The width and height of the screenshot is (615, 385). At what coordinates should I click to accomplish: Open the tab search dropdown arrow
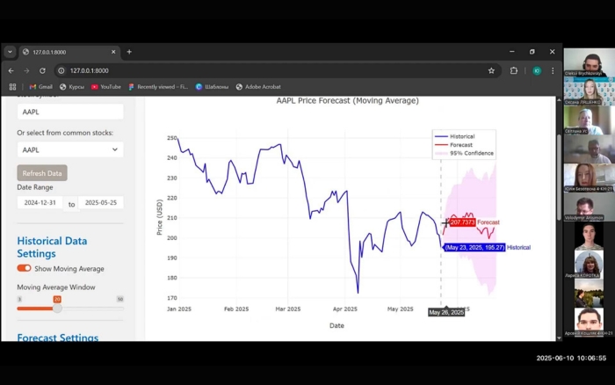pyautogui.click(x=10, y=52)
